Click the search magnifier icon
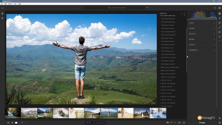This screenshot has width=222, height=125. 109,8
